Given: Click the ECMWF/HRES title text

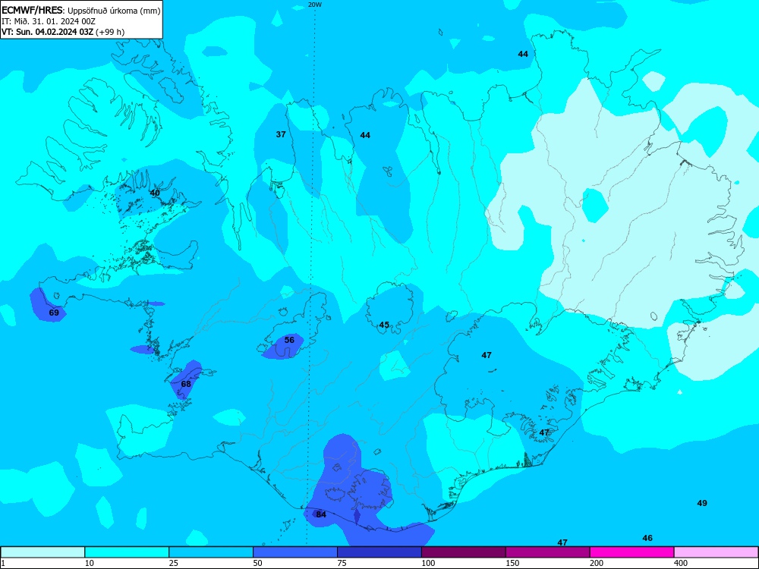Looking at the screenshot, I should [x=32, y=10].
